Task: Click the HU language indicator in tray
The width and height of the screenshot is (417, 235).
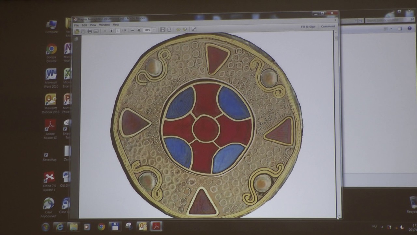Action: (375, 227)
